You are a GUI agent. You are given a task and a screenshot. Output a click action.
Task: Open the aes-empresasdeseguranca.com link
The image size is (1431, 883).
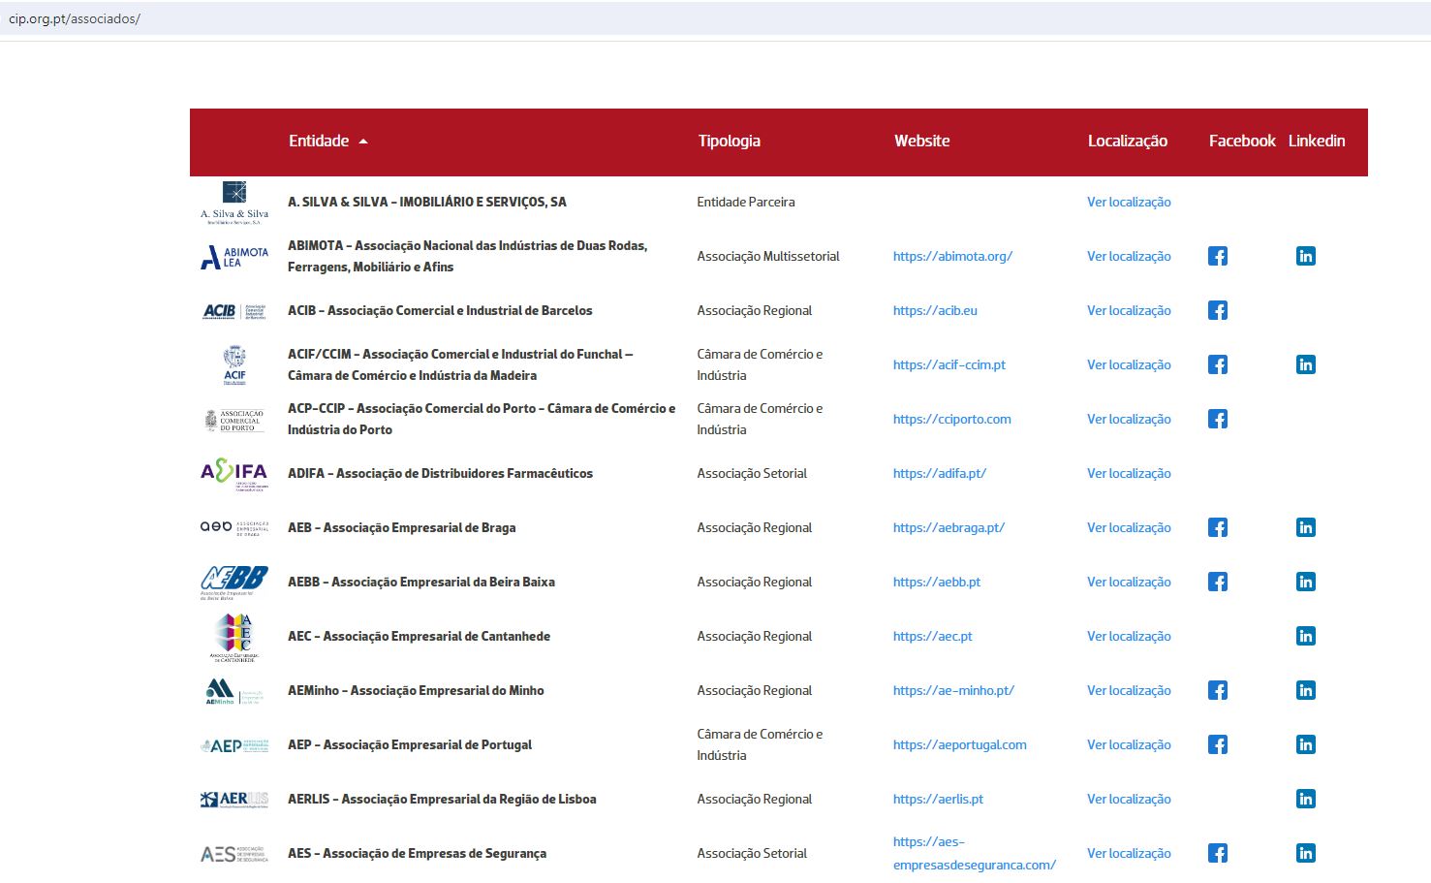point(975,853)
